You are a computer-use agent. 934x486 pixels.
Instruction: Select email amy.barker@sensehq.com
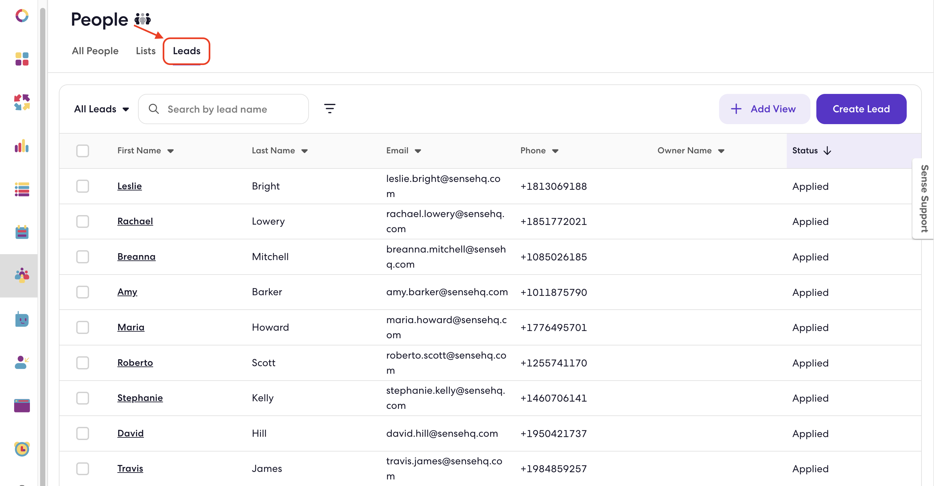point(447,292)
